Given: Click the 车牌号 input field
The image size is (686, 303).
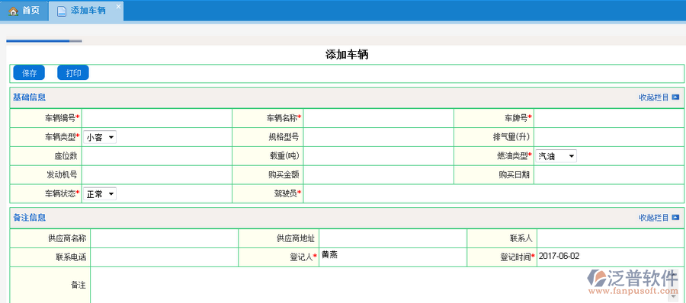Looking at the screenshot, I should click(x=608, y=118).
